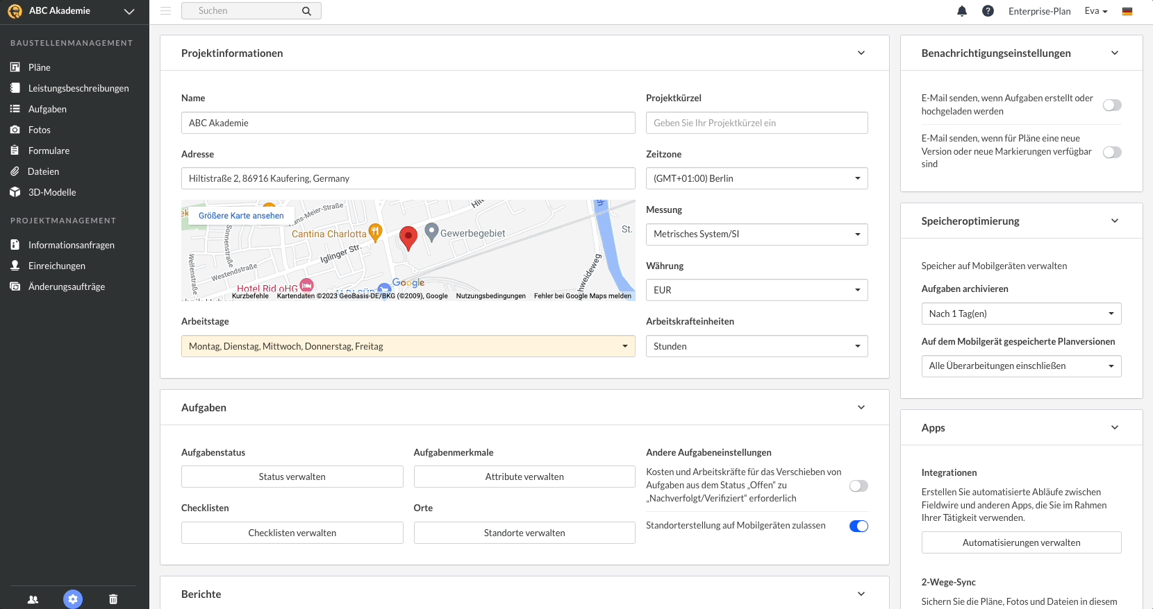Open the notifications bell icon
This screenshot has height=609, width=1153.
[962, 11]
